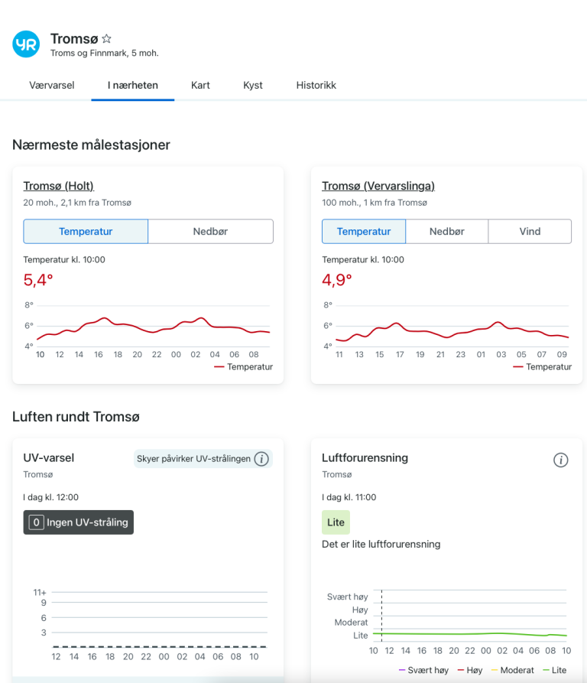The image size is (587, 683).
Task: Switch to the Værvarsel tab
Action: [52, 86]
